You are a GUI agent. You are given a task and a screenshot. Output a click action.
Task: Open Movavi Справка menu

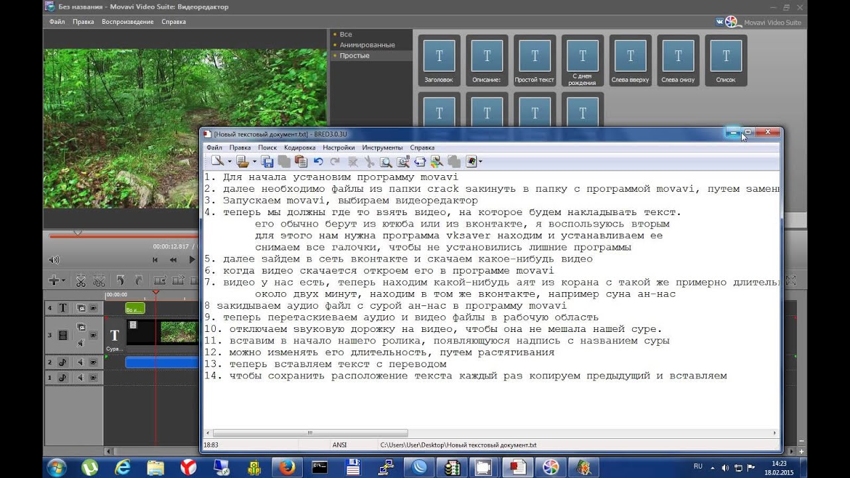click(174, 22)
